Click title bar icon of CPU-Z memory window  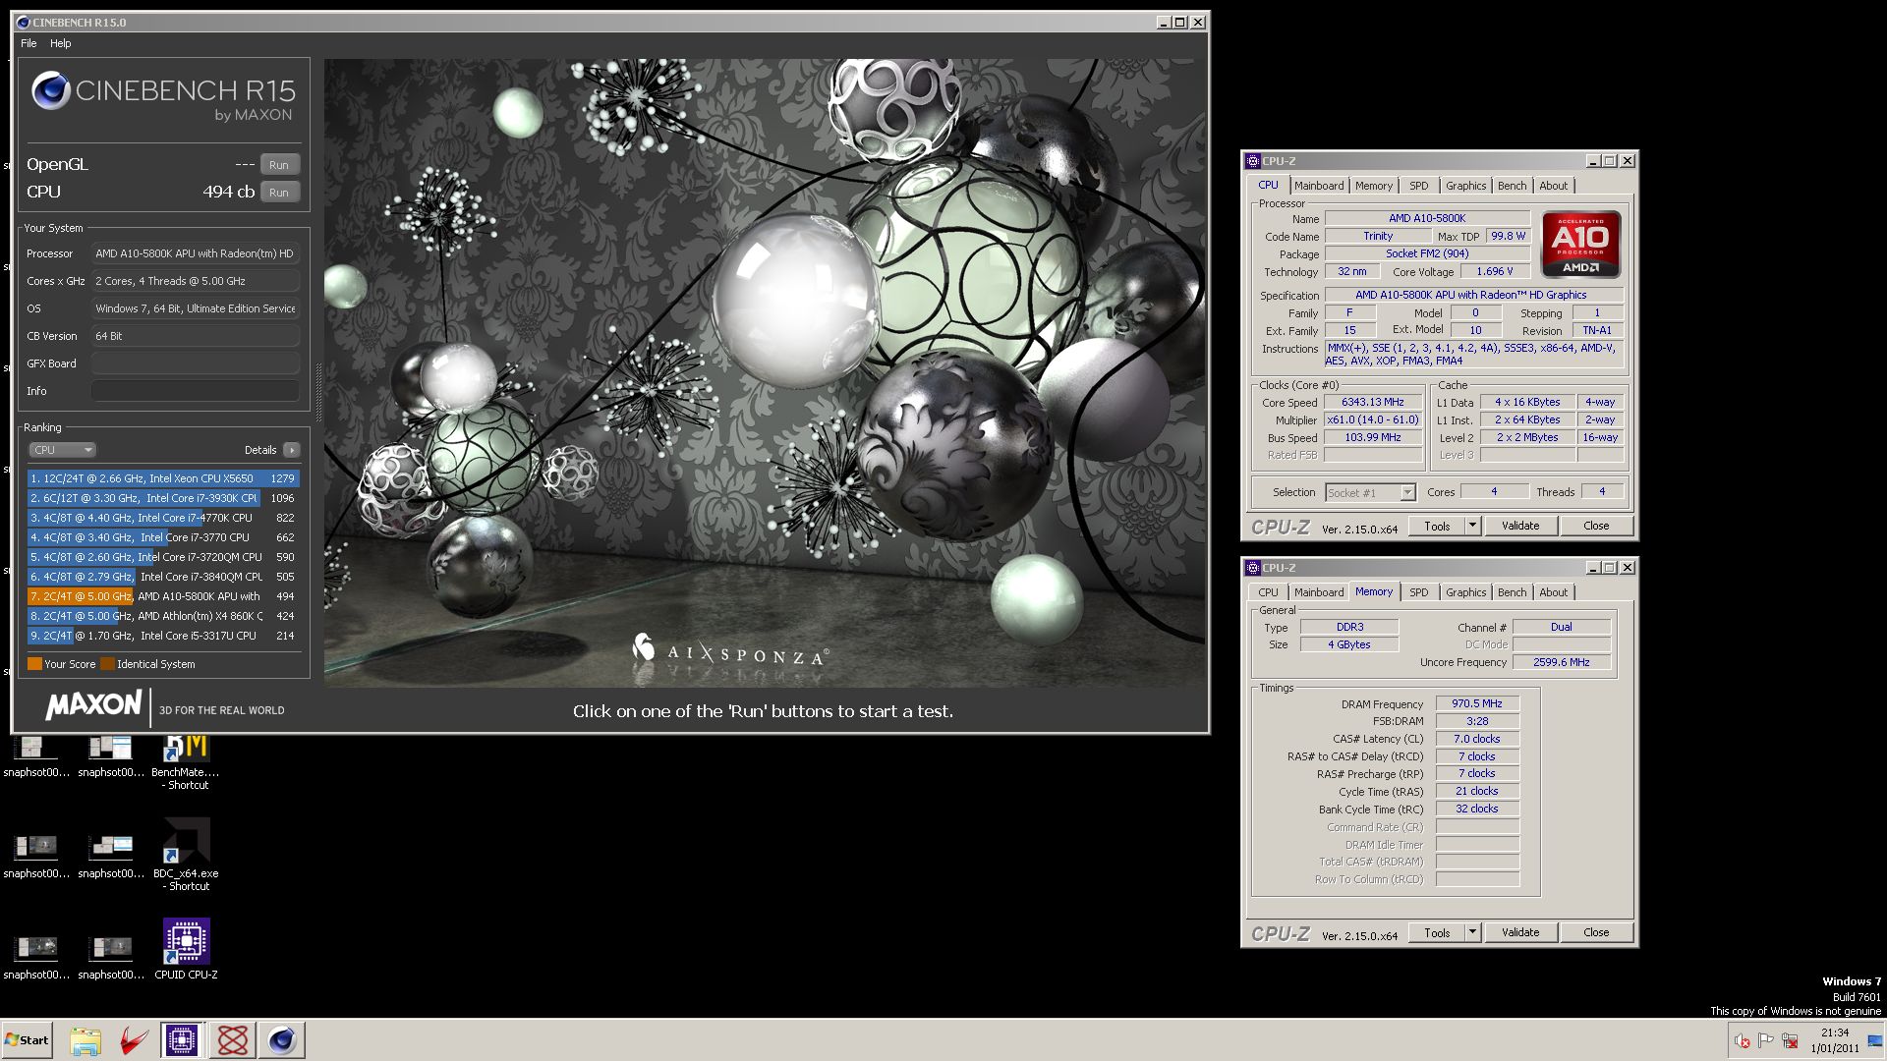point(1253,568)
